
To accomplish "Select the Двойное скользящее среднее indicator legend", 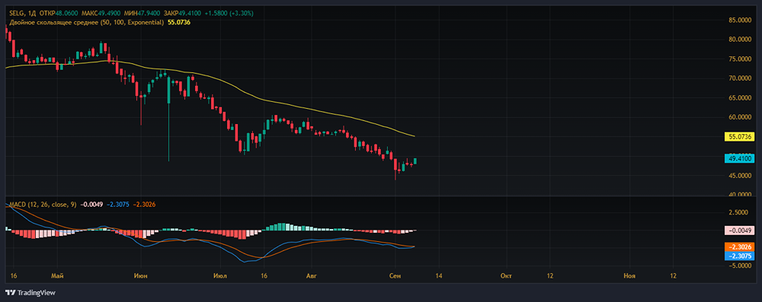I will pyautogui.click(x=87, y=22).
